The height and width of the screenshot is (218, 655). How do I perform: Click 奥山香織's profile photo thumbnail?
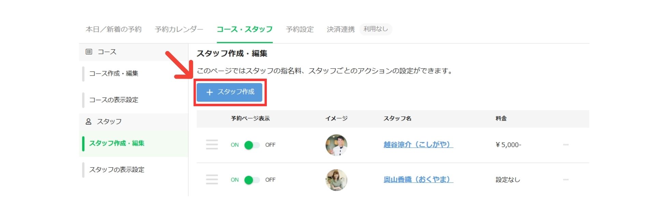point(336,180)
